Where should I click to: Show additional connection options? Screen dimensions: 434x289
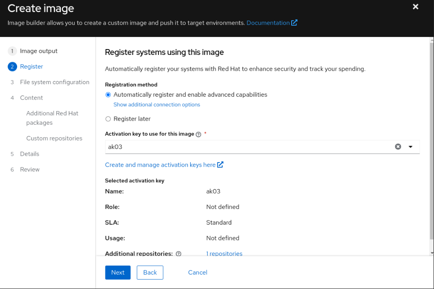tap(156, 105)
